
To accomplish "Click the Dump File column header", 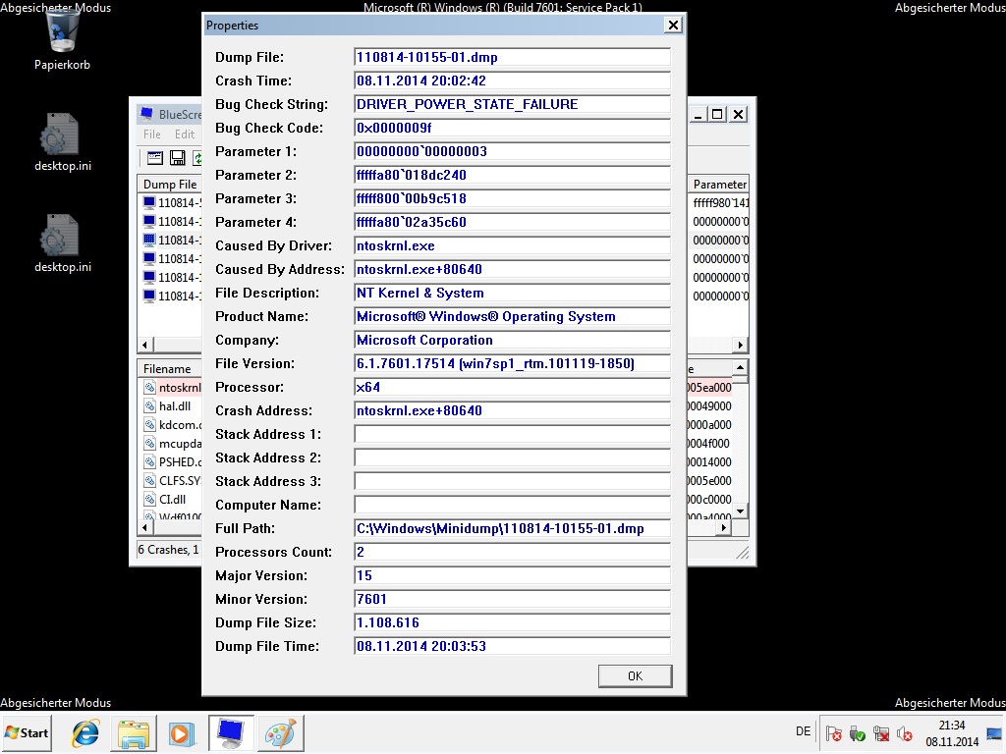I will point(170,184).
